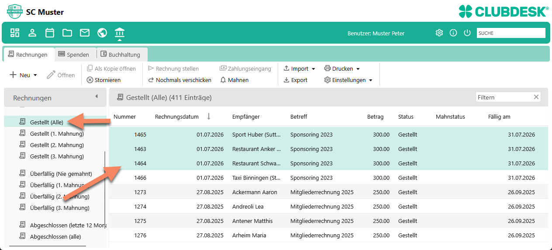Click Öffnen pencil button
552x250 pixels.
tap(61, 75)
